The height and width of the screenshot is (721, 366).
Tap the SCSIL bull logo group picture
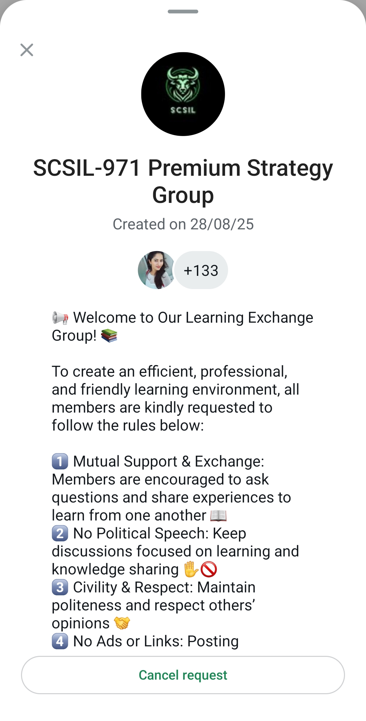(183, 94)
